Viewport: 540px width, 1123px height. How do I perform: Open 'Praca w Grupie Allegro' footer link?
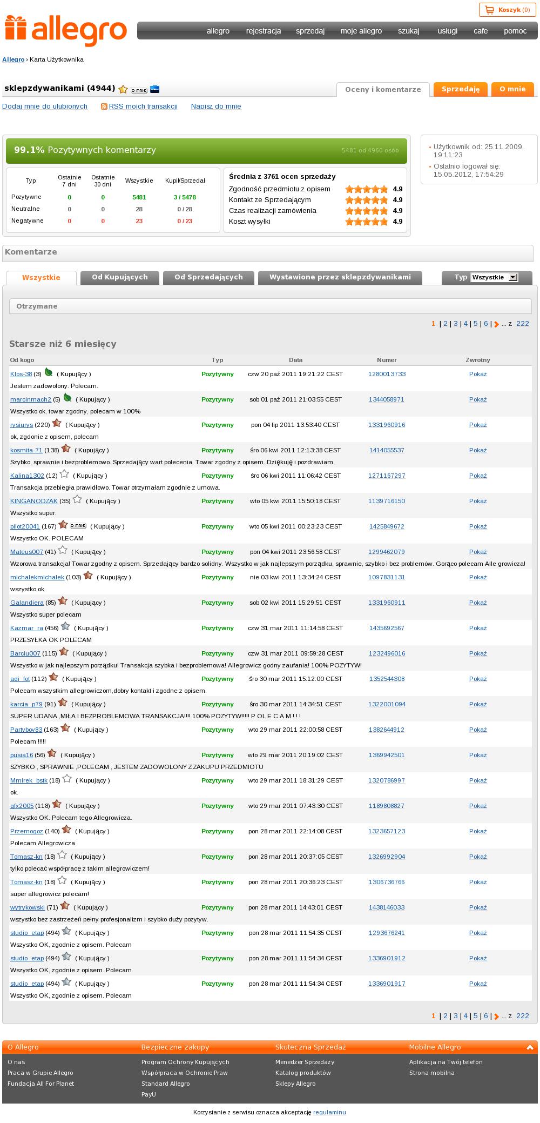(x=40, y=1073)
